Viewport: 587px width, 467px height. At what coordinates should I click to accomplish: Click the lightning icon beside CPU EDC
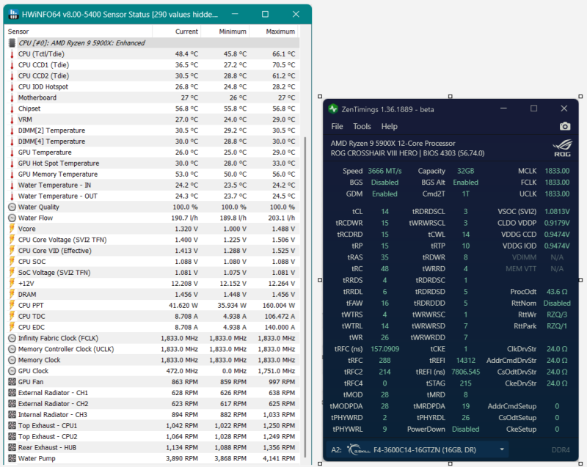coord(12,327)
